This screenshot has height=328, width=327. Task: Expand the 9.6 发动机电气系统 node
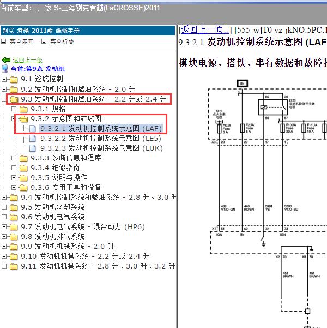[4, 217]
